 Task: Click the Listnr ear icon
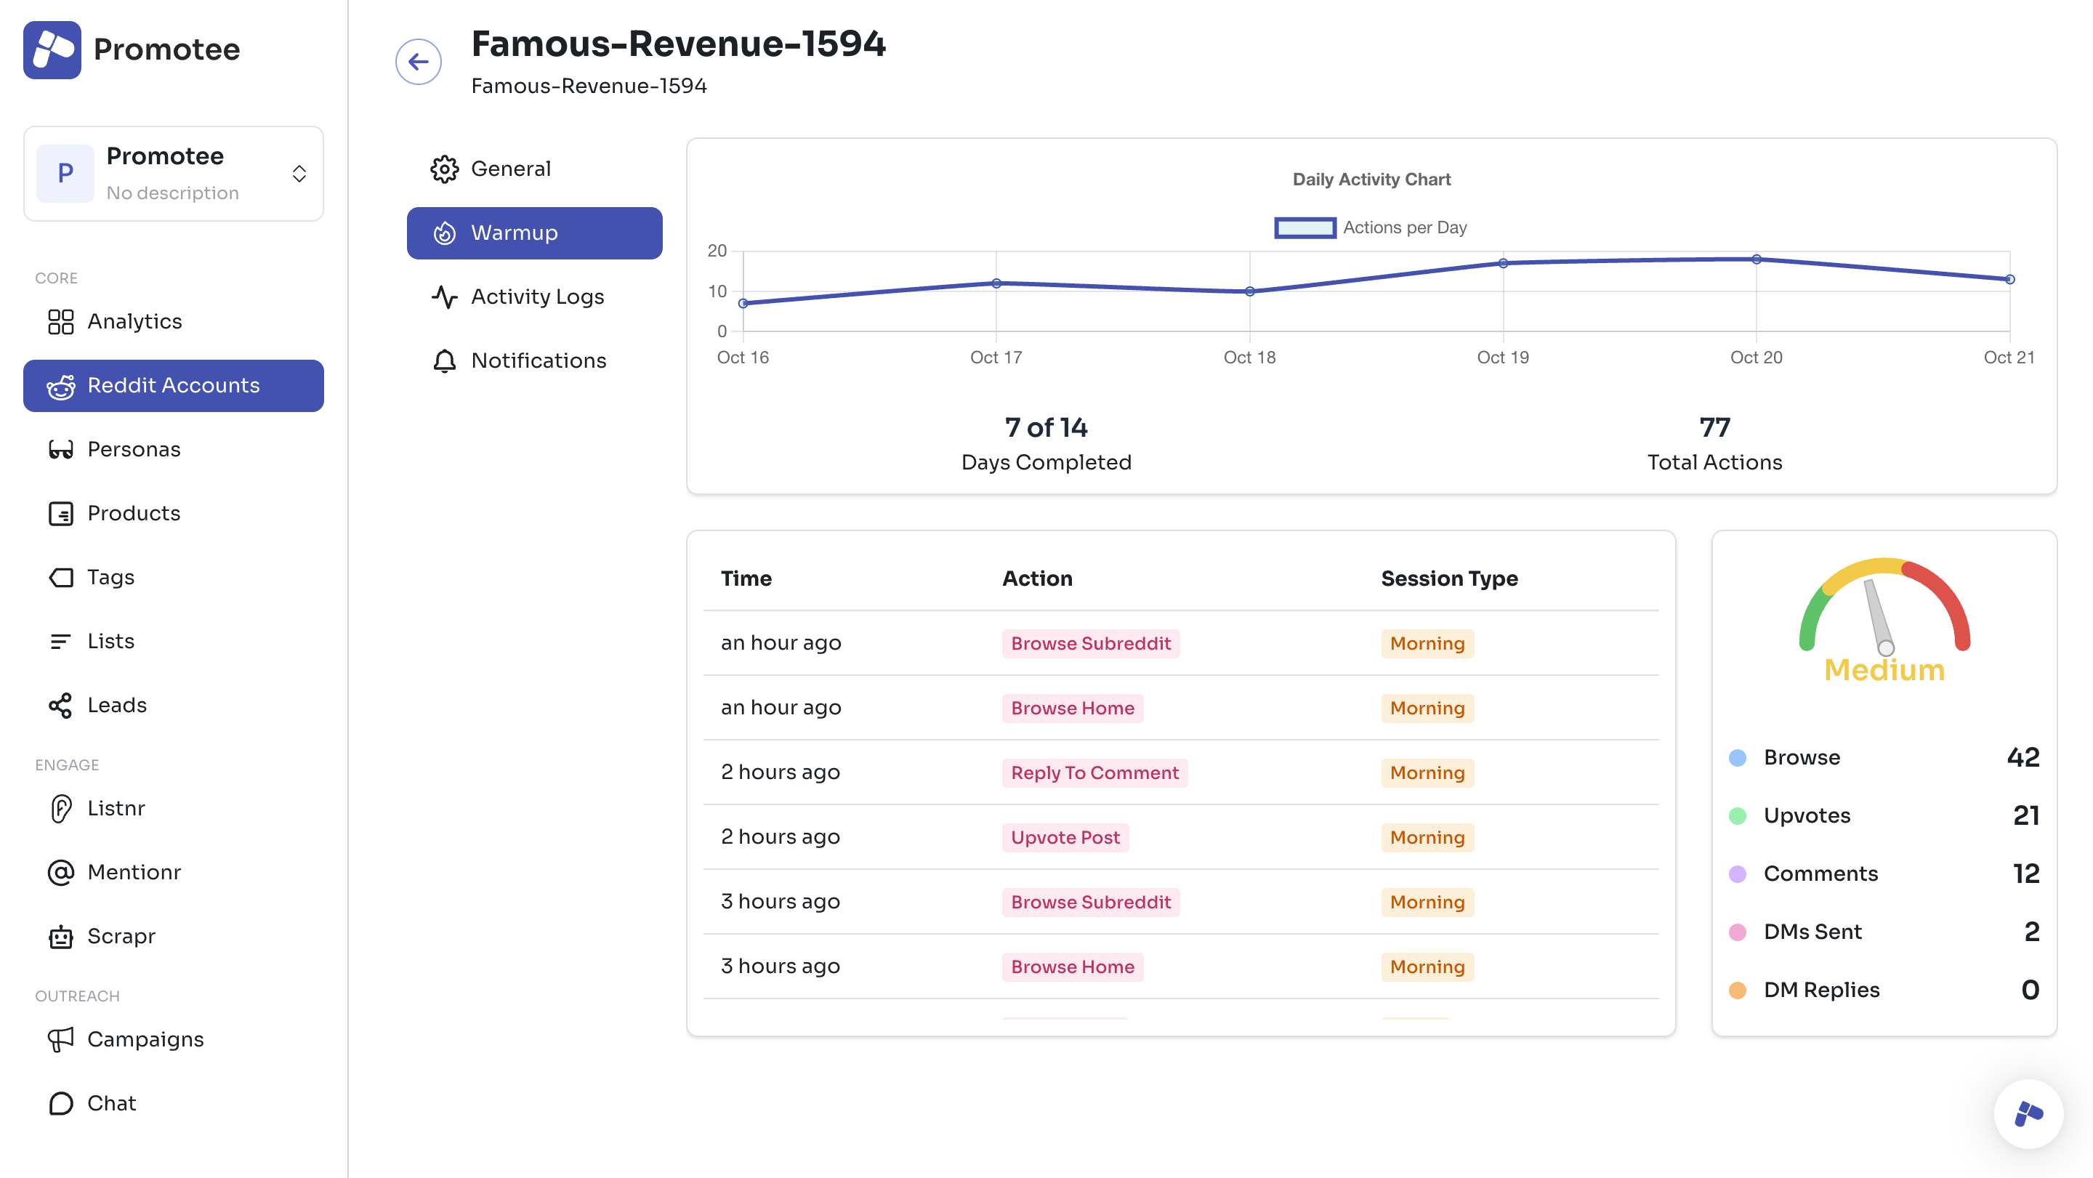(60, 808)
